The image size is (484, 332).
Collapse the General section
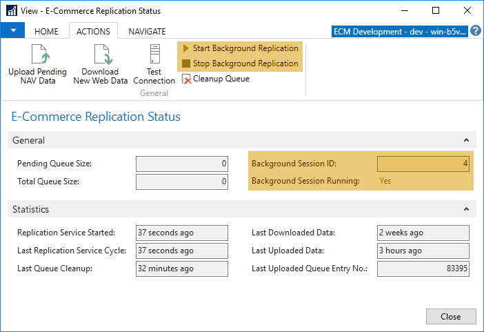point(467,140)
